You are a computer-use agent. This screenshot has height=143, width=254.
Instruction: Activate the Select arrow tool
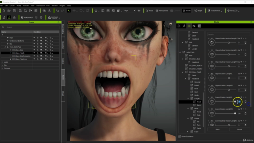tap(69, 11)
